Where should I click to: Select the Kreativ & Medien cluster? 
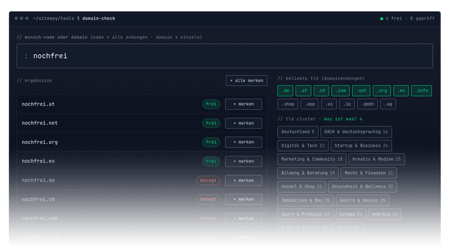pos(376,159)
